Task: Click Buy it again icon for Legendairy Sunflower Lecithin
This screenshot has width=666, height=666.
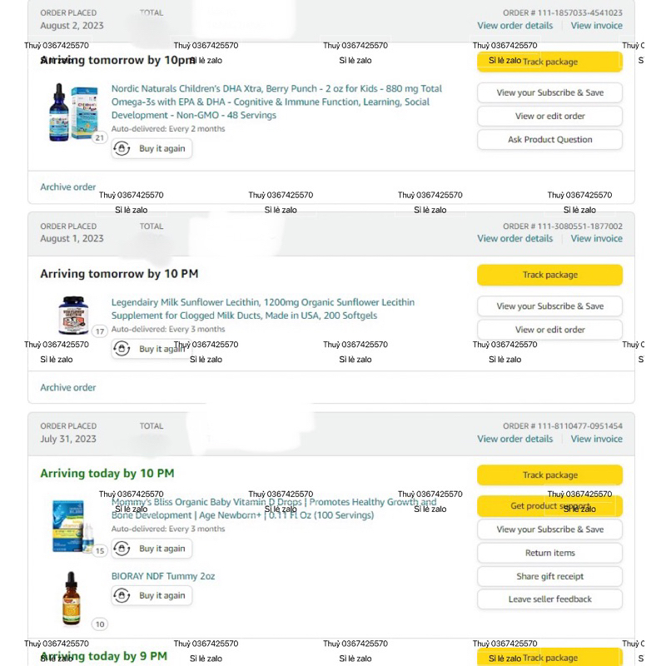Action: click(122, 349)
